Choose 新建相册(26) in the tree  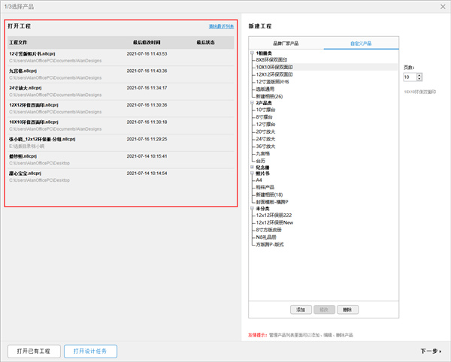point(269,96)
